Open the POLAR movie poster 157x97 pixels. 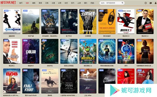click(x=31, y=51)
